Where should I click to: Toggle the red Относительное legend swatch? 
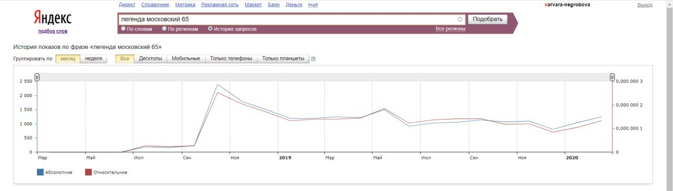(x=88, y=172)
